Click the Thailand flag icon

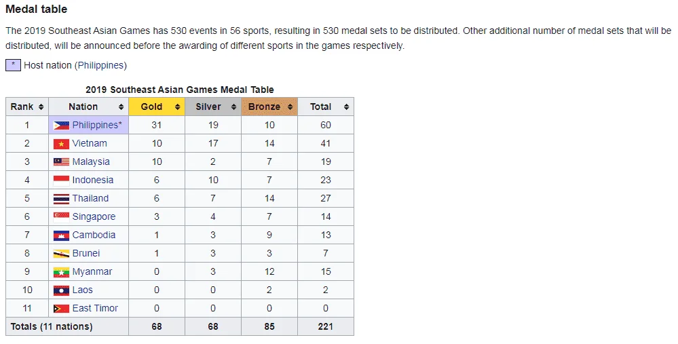click(x=61, y=198)
